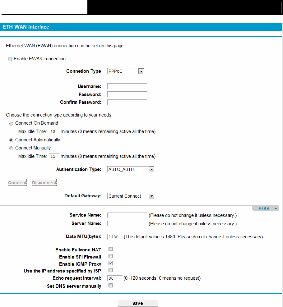Screen dimensions: 283x307
Task: Click the 'Connect Manually' label text
Action: pyautogui.click(x=33, y=148)
